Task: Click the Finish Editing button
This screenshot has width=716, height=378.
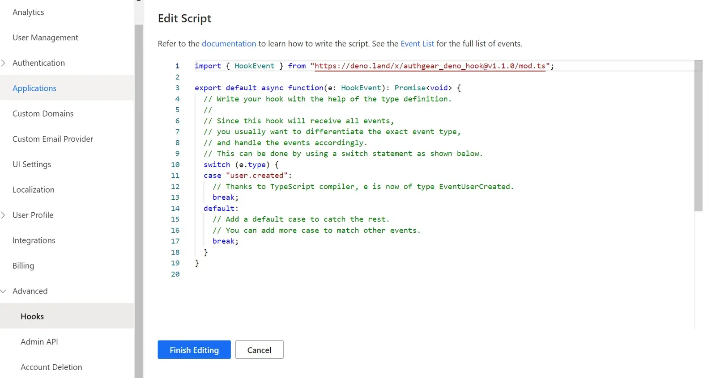Action: point(194,350)
